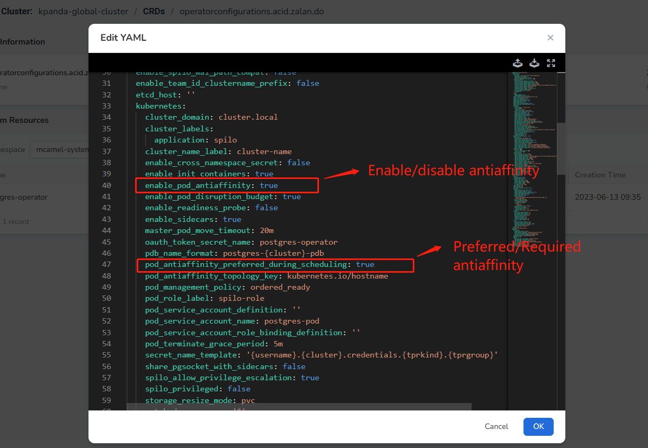The width and height of the screenshot is (648, 448).
Task: Click line number 33 in the gutter
Action: pyautogui.click(x=106, y=106)
